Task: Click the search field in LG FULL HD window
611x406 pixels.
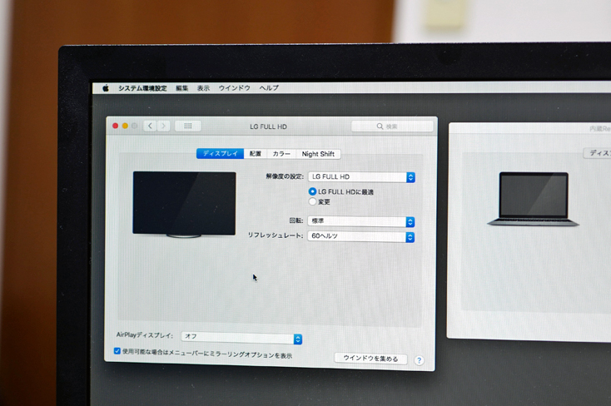Action: point(392,126)
